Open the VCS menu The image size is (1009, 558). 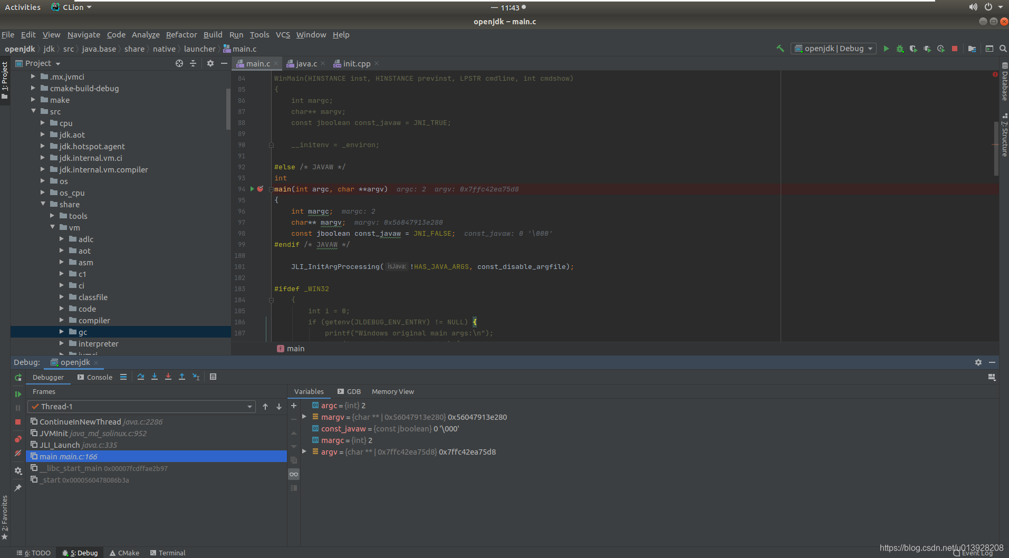(x=283, y=35)
